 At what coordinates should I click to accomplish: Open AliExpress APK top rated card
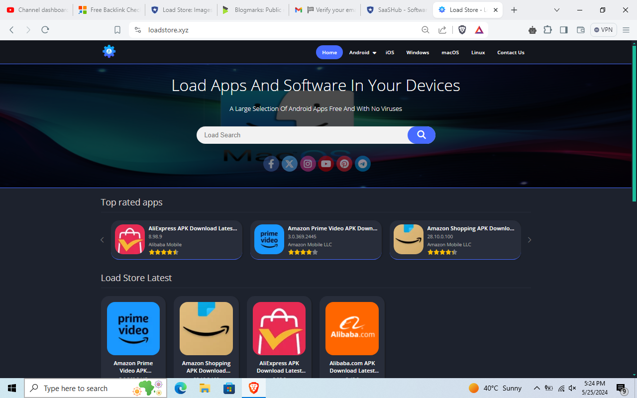177,240
